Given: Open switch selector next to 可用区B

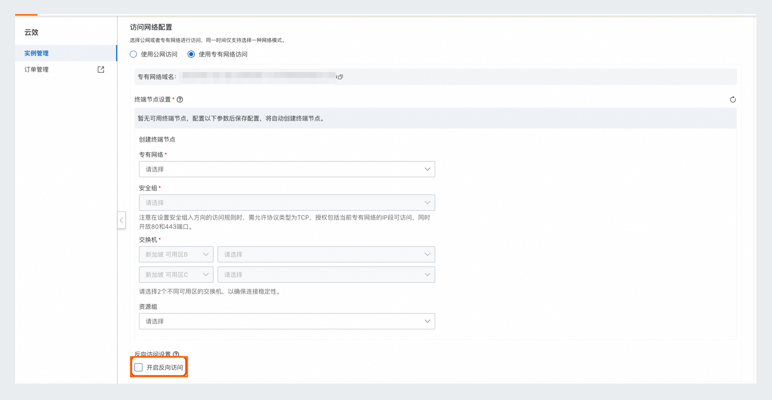Looking at the screenshot, I should [x=326, y=254].
